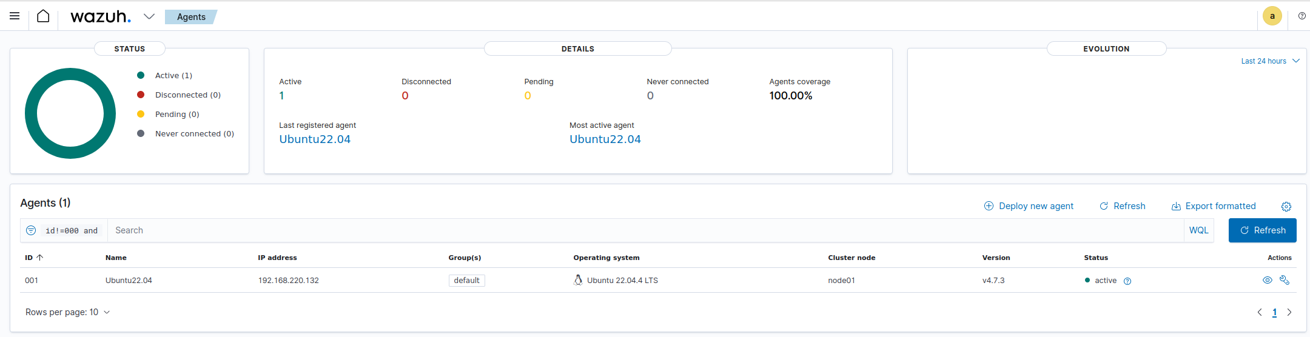Go to page 1
The width and height of the screenshot is (1310, 337).
pos(1274,313)
